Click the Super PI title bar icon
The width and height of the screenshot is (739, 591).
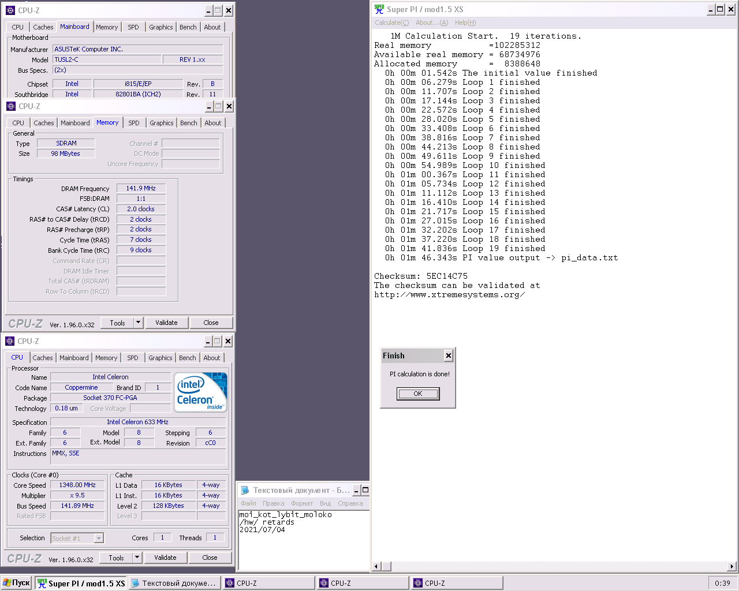[379, 9]
